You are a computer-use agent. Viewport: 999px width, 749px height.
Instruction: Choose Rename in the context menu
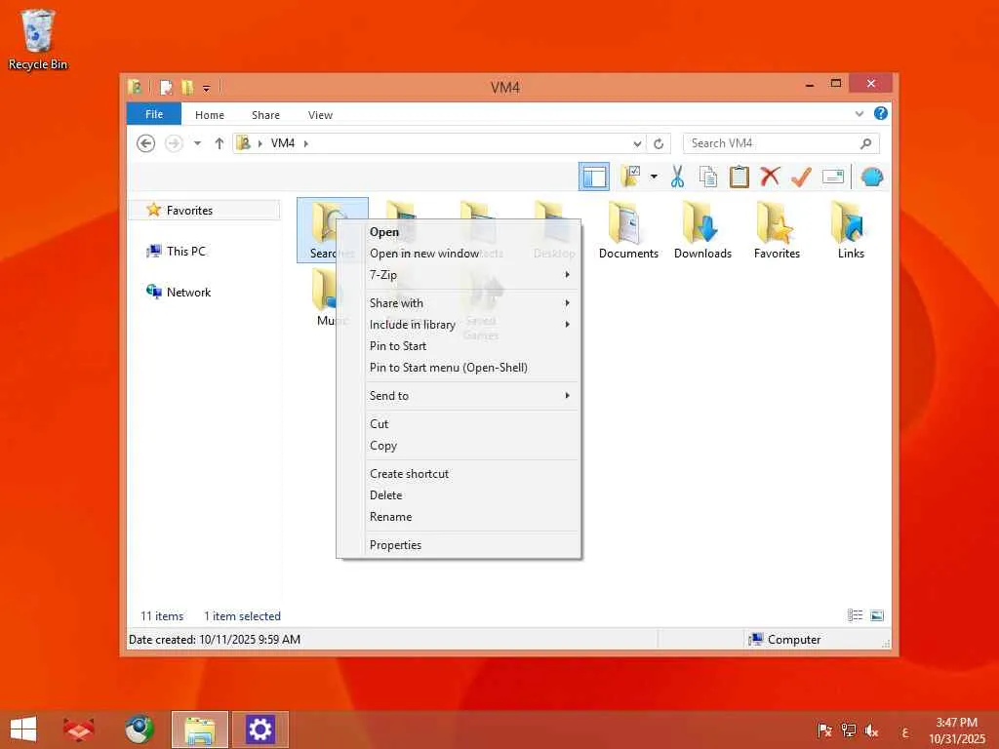[459, 517]
